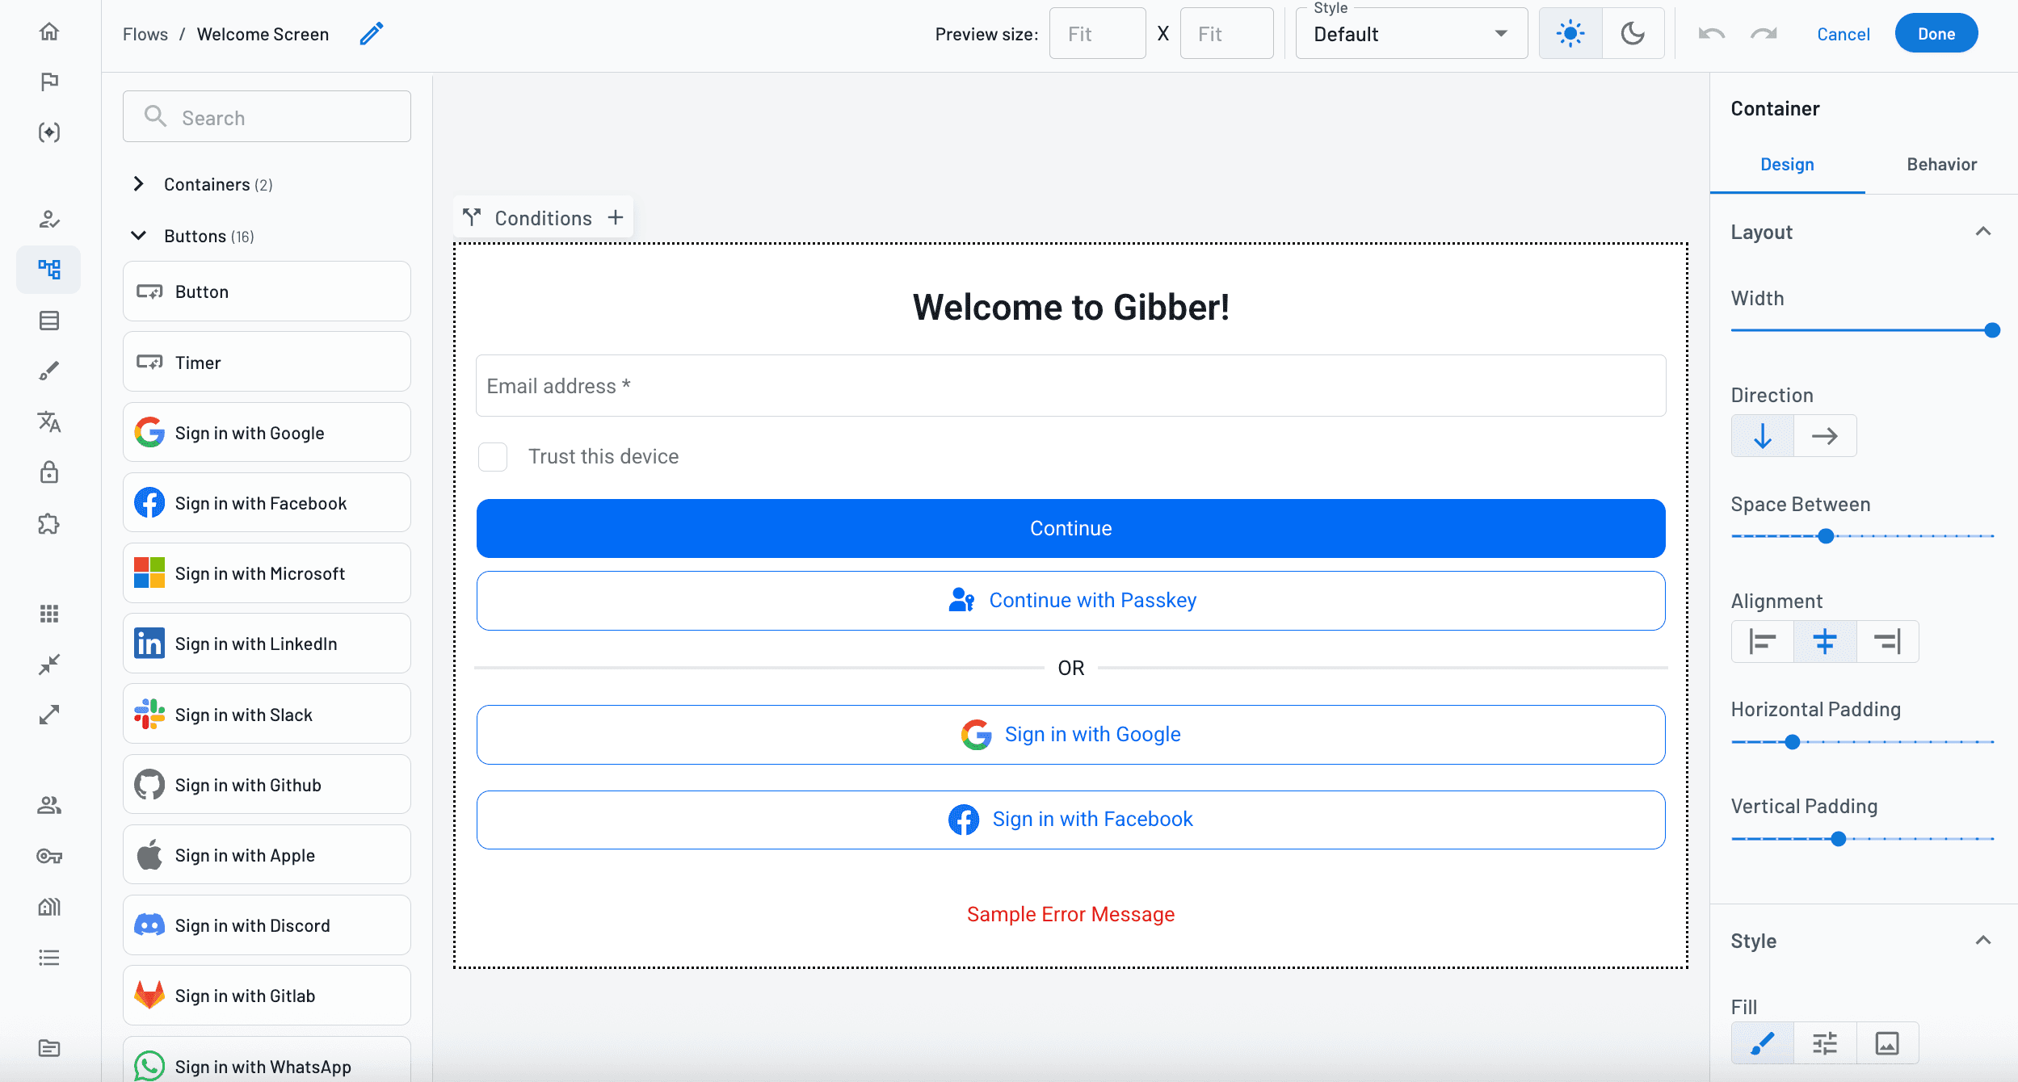
Task: Switch preview to dark mode
Action: coord(1633,34)
